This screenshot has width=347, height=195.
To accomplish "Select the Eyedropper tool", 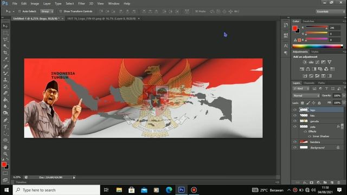I will coord(5,59).
